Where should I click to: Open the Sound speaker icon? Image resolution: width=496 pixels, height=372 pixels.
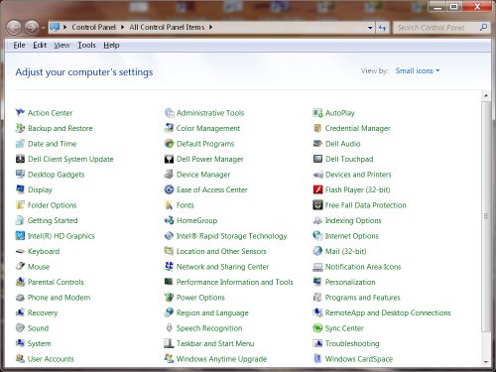20,328
